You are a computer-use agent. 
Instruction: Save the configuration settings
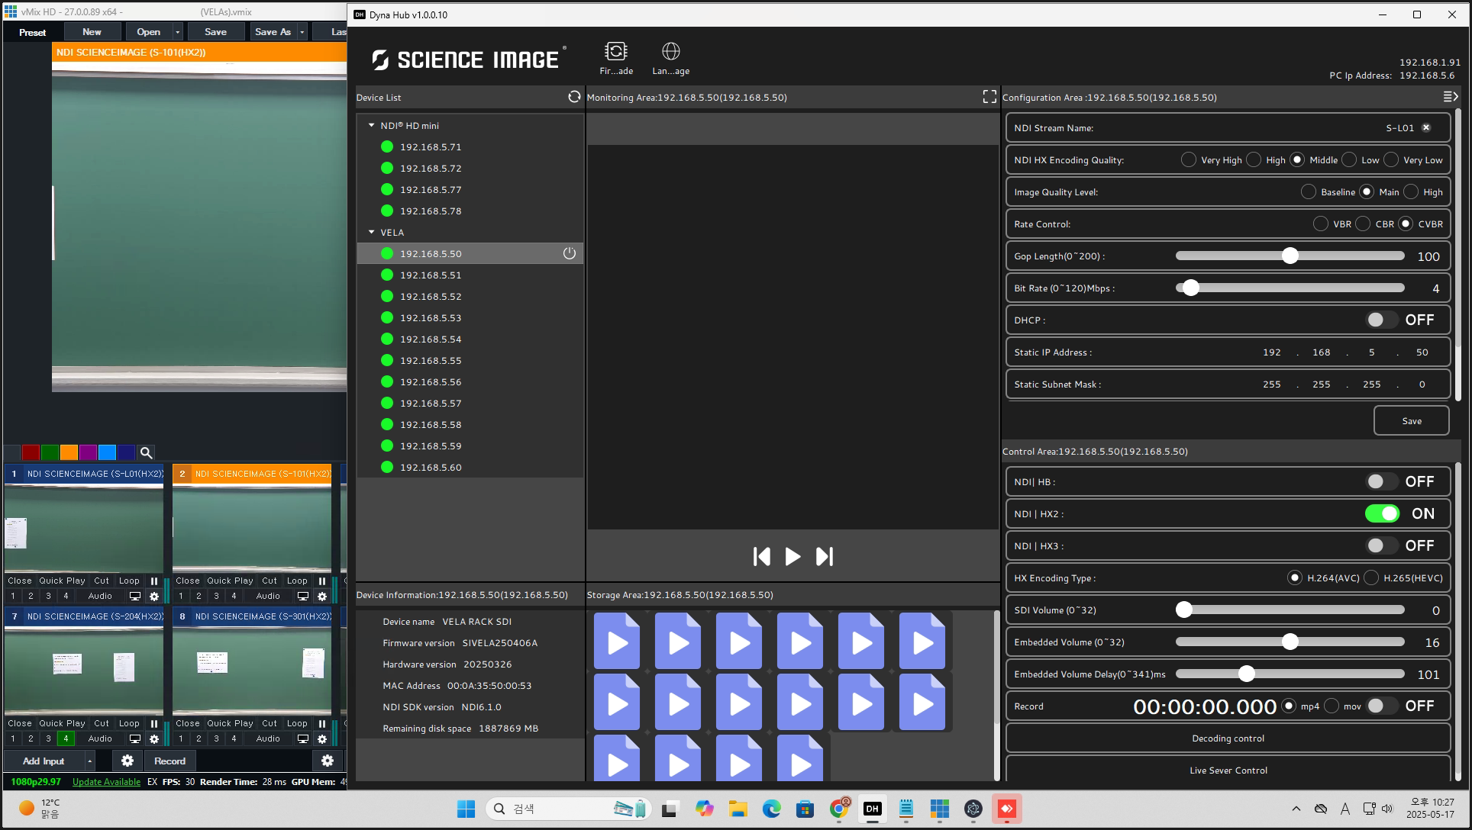click(1411, 420)
